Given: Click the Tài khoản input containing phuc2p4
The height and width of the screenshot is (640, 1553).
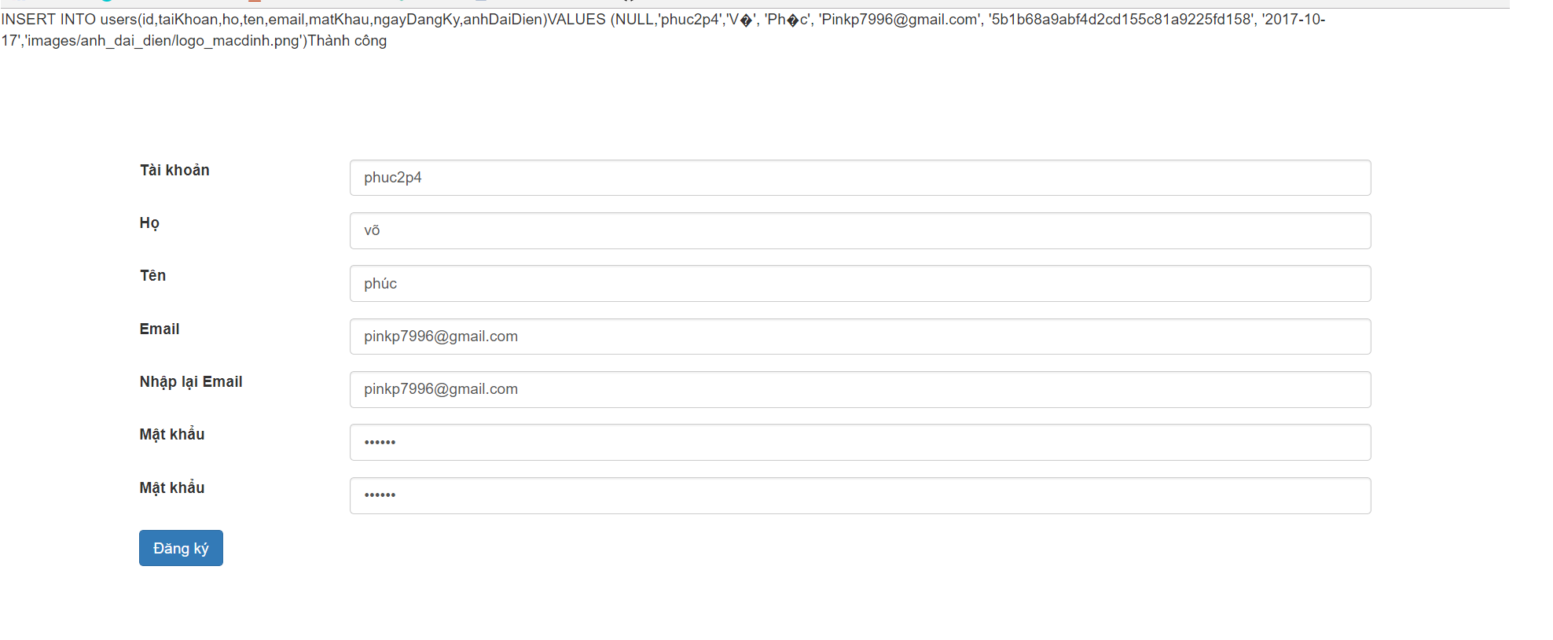Looking at the screenshot, I should coord(860,178).
